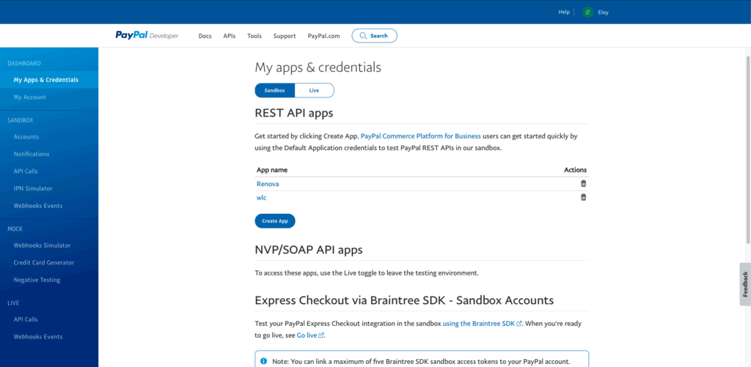Delete the wlc app via trash icon
751x367 pixels.
point(583,197)
